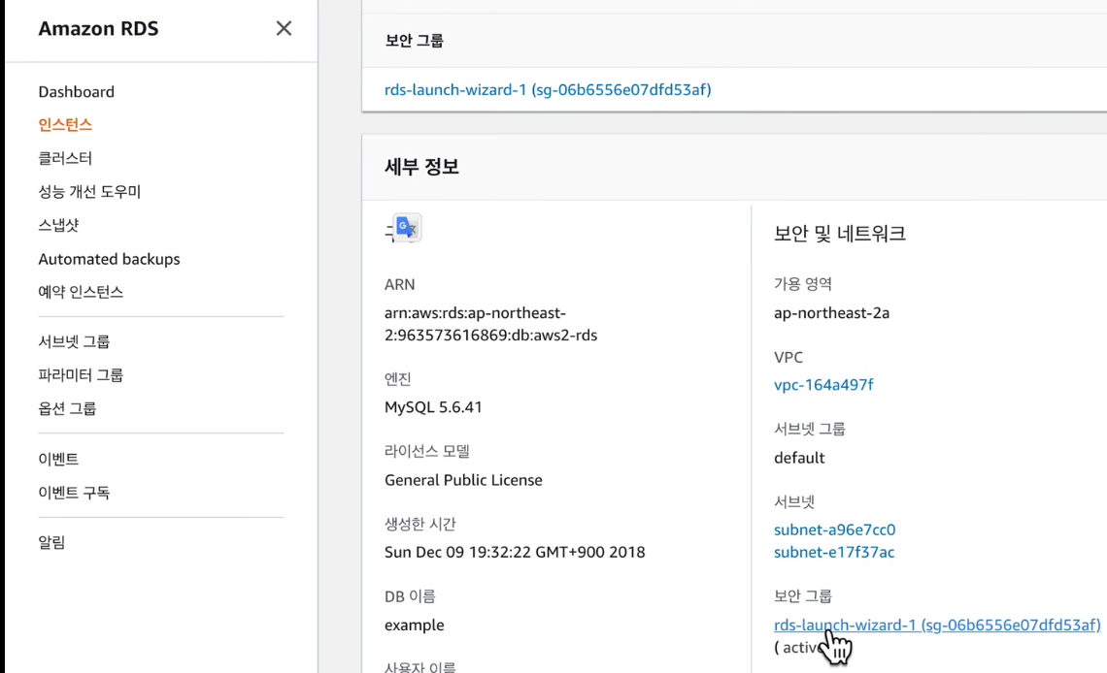Click the subnet group value default
The image size is (1107, 673).
[799, 458]
